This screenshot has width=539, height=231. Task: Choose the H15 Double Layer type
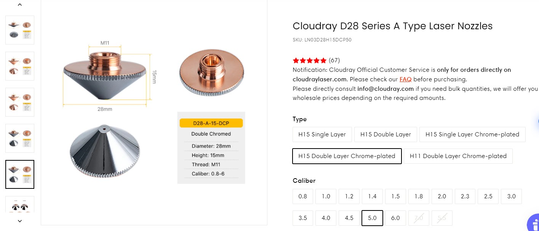point(385,134)
